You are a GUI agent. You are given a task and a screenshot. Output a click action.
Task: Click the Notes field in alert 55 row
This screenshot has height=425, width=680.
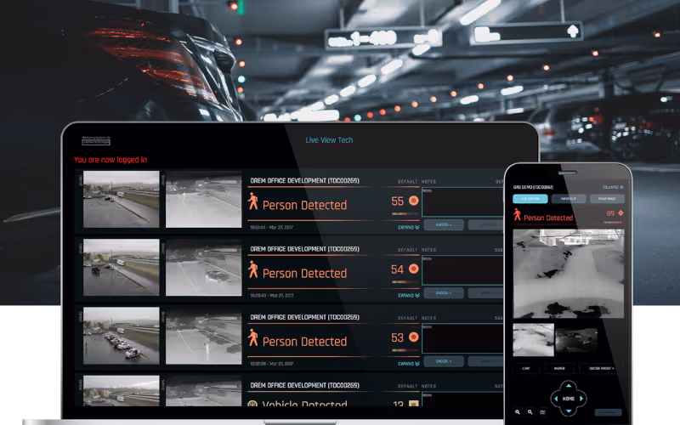point(462,201)
